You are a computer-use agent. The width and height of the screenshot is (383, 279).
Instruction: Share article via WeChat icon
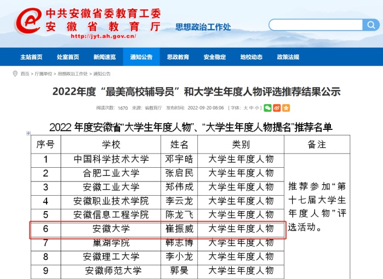tap(268, 108)
